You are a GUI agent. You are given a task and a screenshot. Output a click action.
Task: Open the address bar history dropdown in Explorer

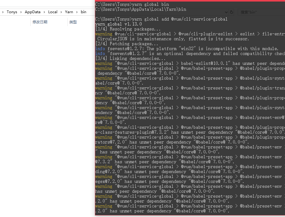coord(226,12)
